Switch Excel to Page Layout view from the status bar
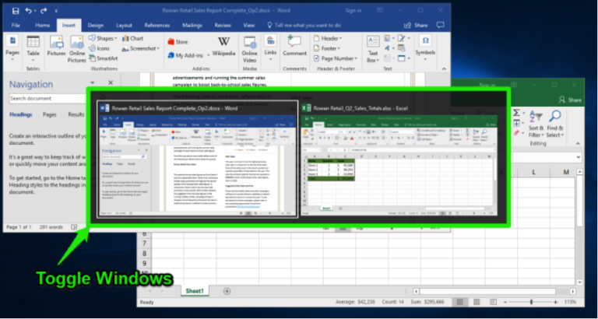This screenshot has height=319, width=598. tap(477, 302)
